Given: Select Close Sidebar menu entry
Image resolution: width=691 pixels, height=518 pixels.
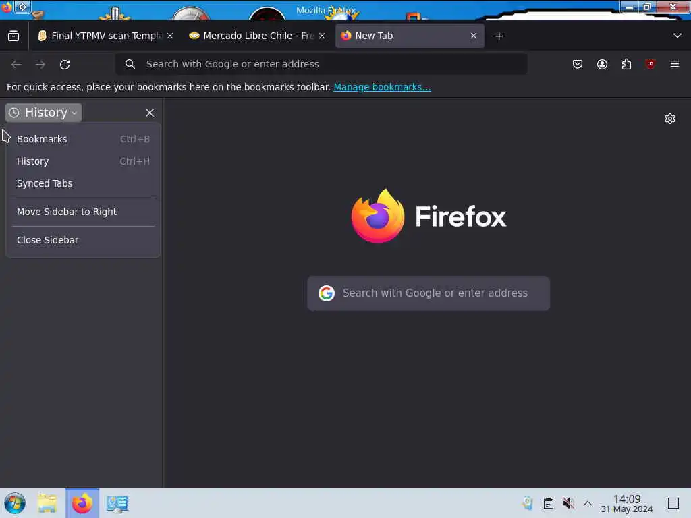Looking at the screenshot, I should tap(83, 240).
